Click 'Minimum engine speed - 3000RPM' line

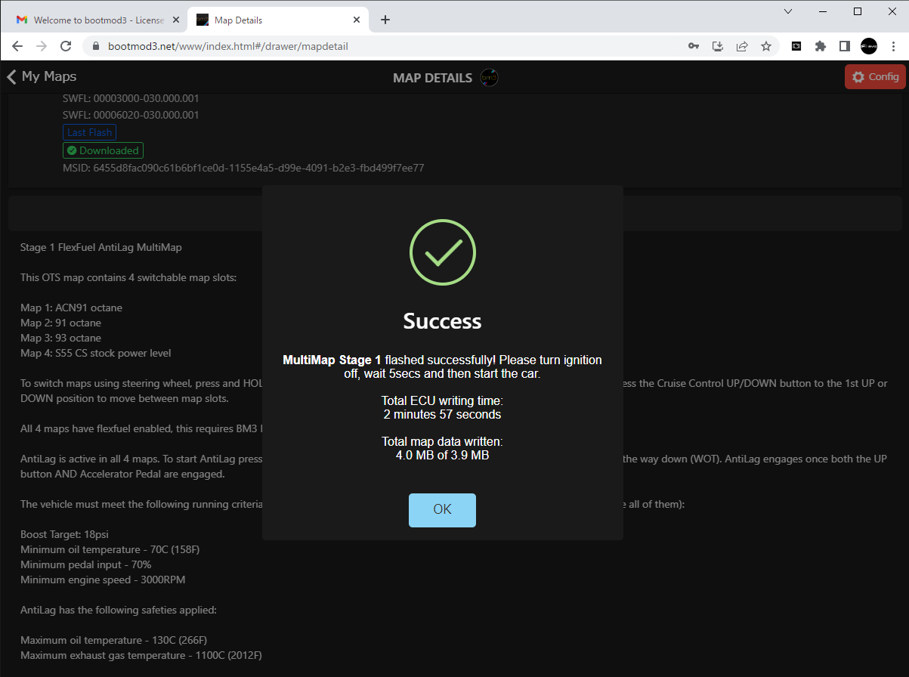[x=103, y=580]
